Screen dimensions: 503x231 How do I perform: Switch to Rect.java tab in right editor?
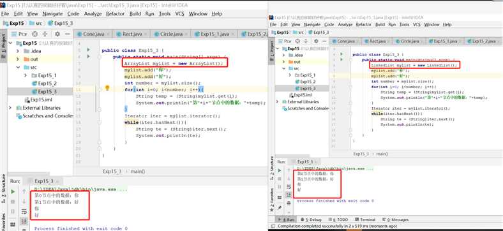tap(377, 41)
